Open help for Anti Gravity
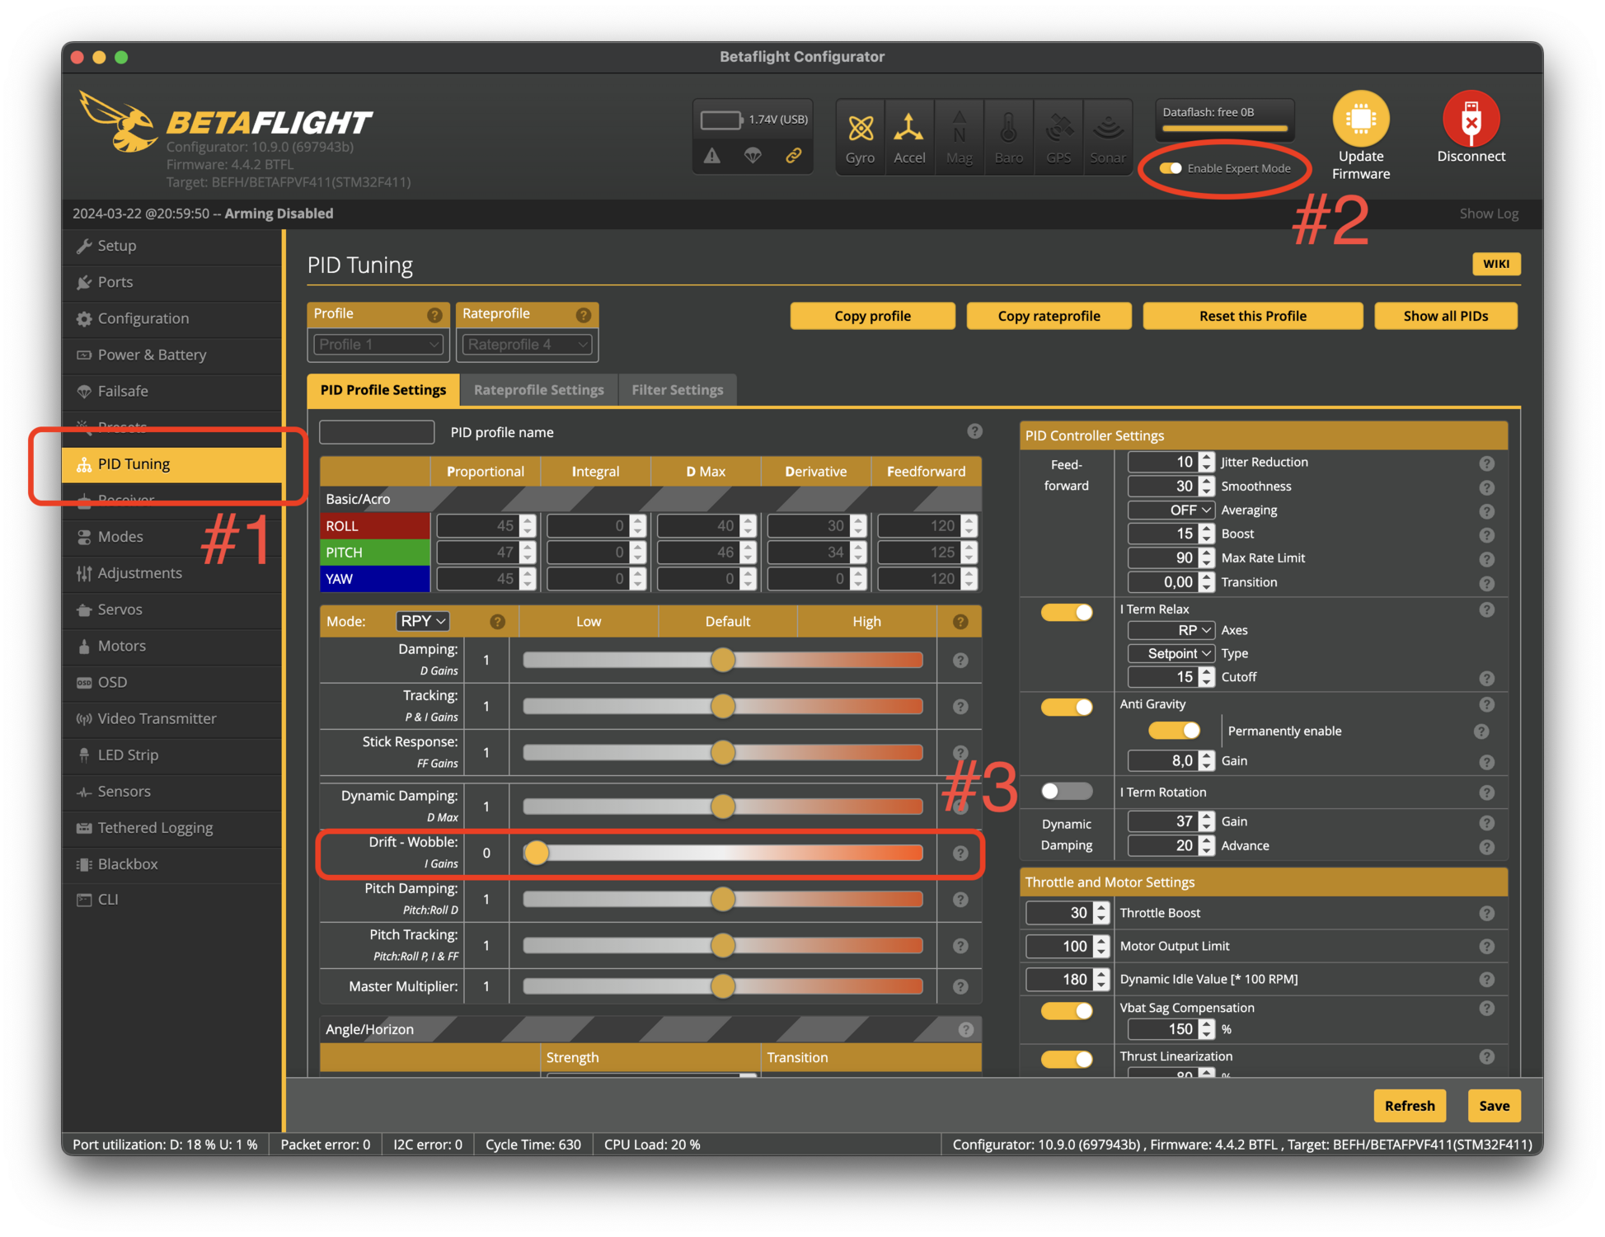 [1486, 704]
